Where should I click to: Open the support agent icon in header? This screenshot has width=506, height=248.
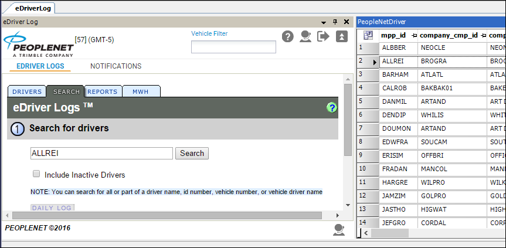(305, 37)
